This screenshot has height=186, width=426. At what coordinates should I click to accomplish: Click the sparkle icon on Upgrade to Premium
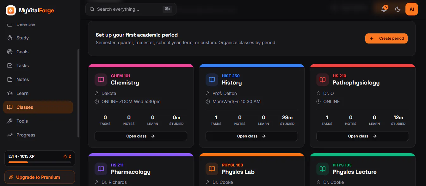(11, 177)
